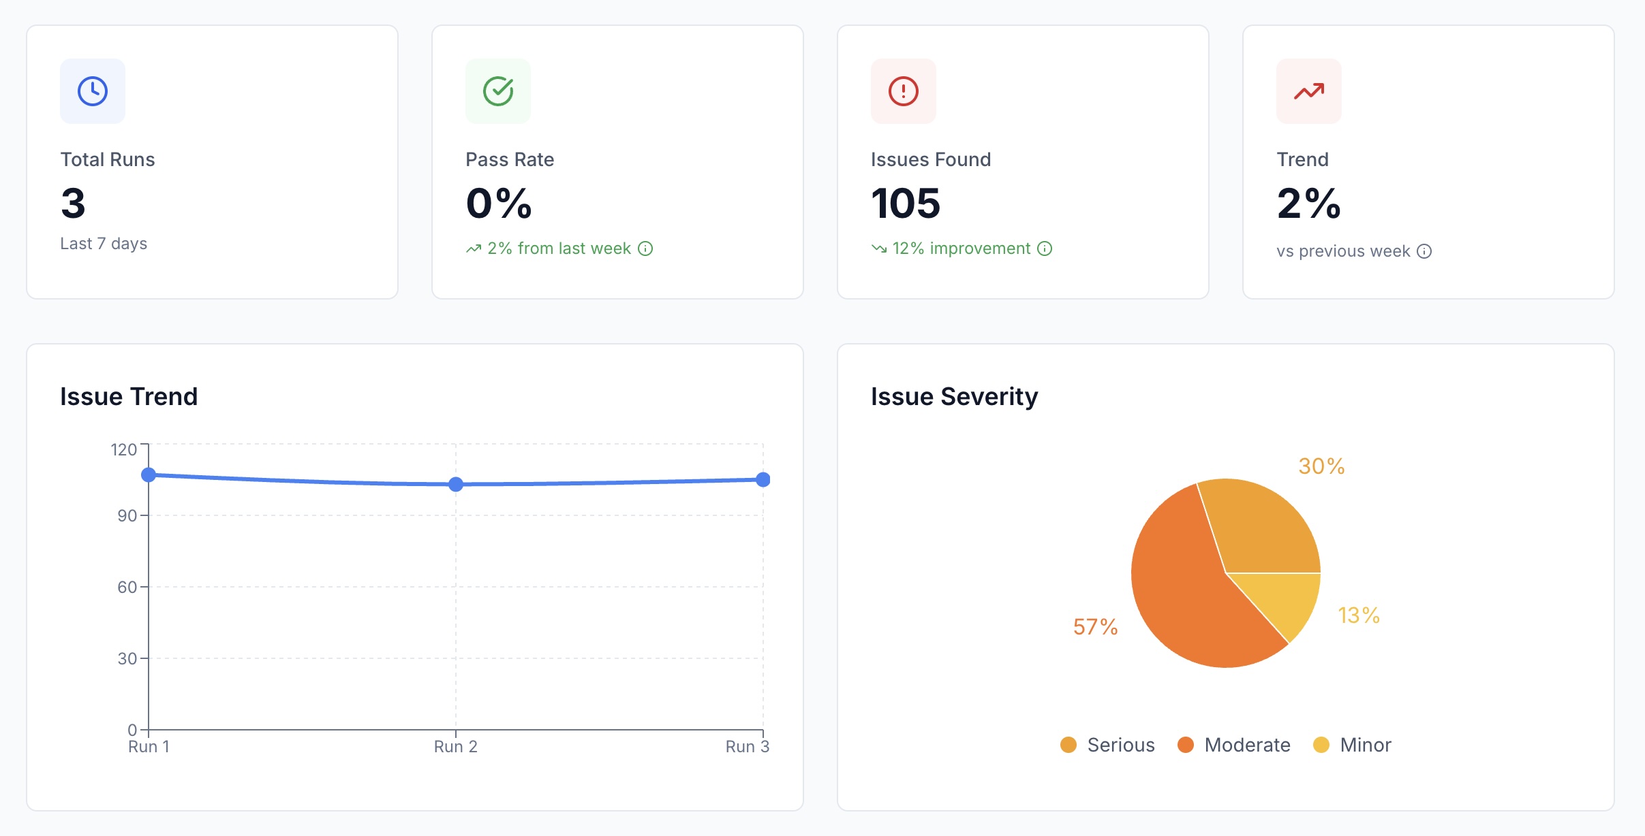
Task: Open the info icon beside 'vs previous week'
Action: point(1426,251)
